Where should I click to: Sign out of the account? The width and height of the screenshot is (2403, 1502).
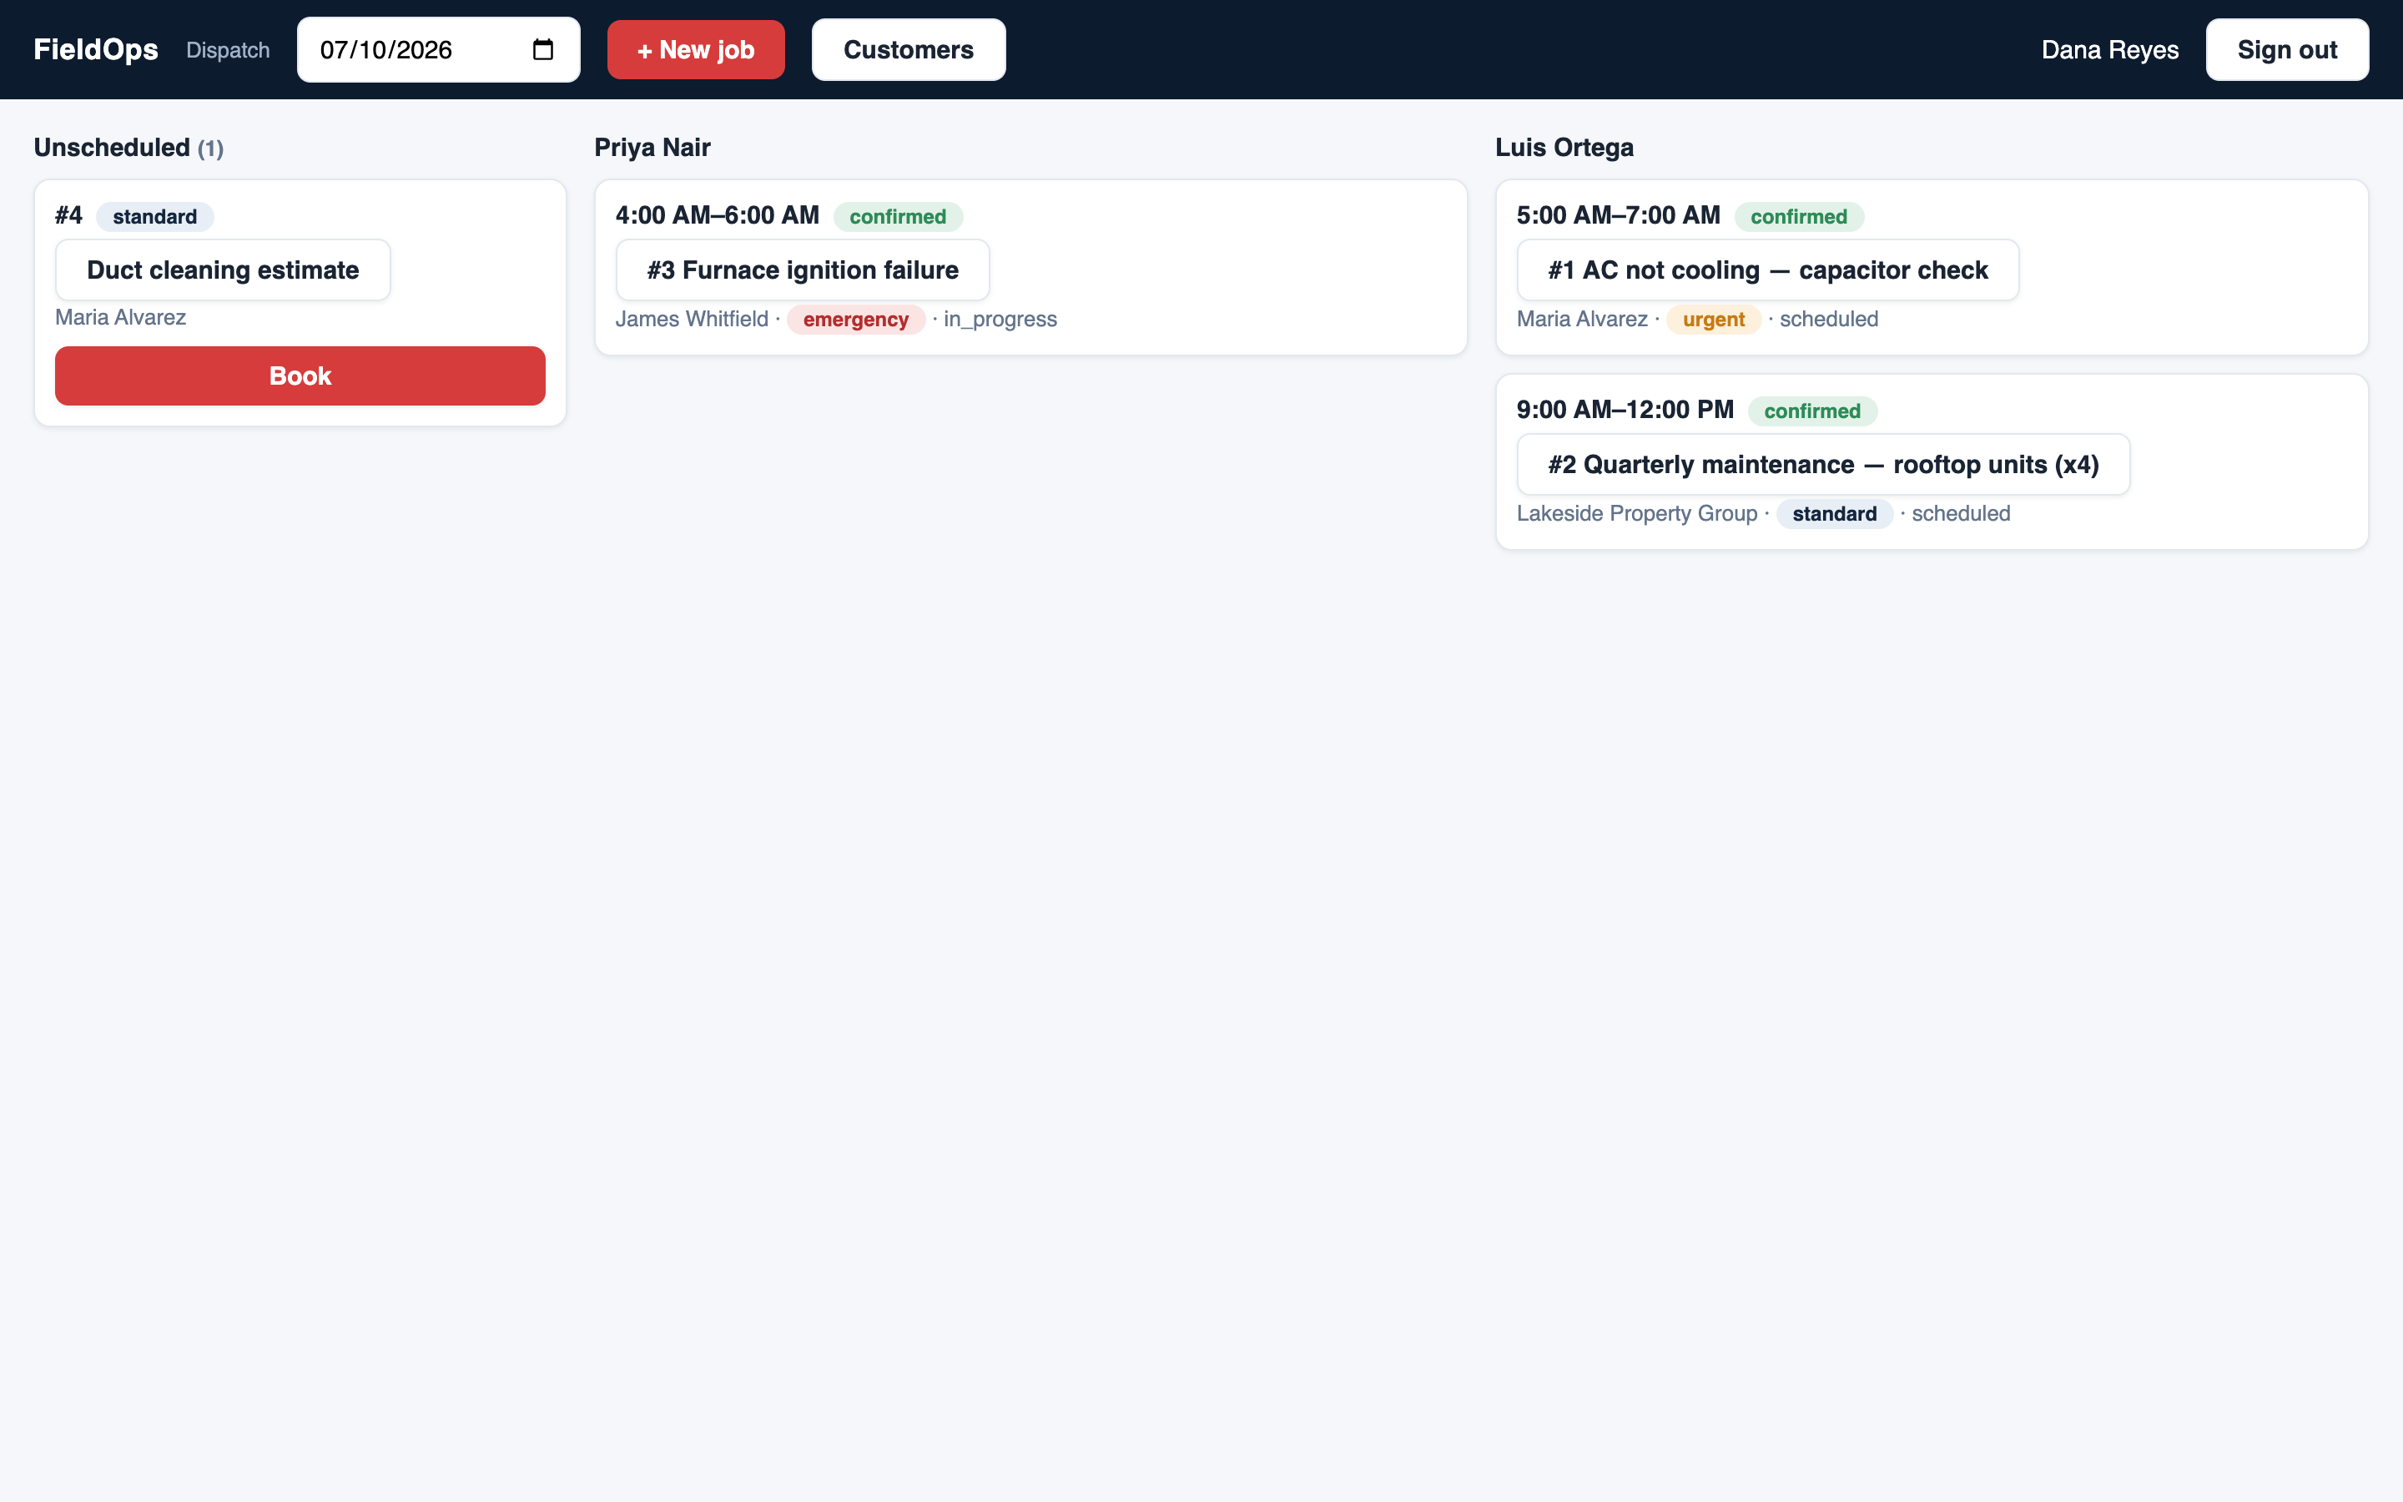coord(2287,50)
